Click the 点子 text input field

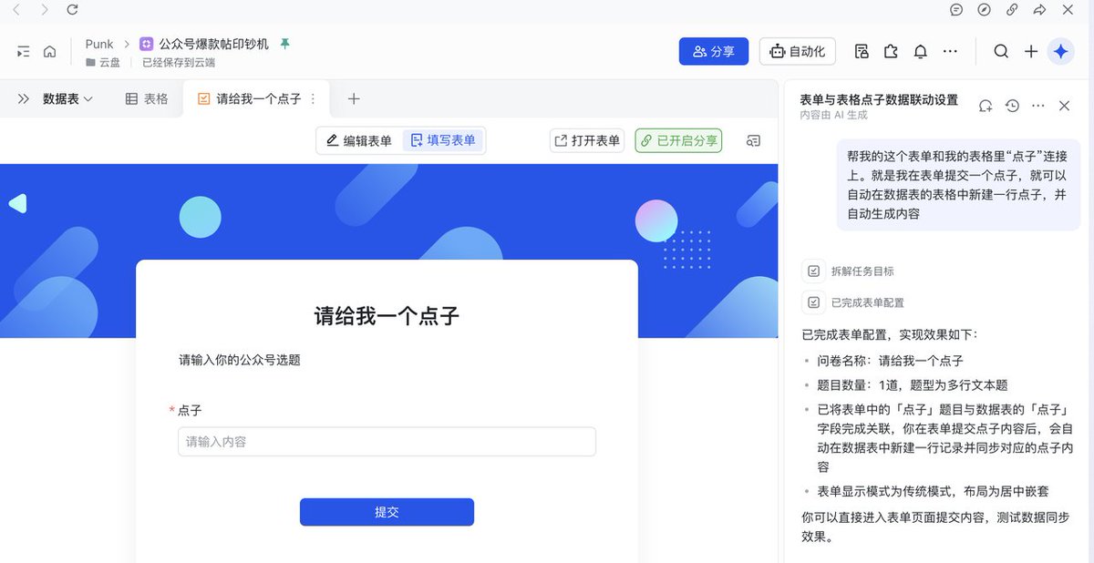pos(387,442)
